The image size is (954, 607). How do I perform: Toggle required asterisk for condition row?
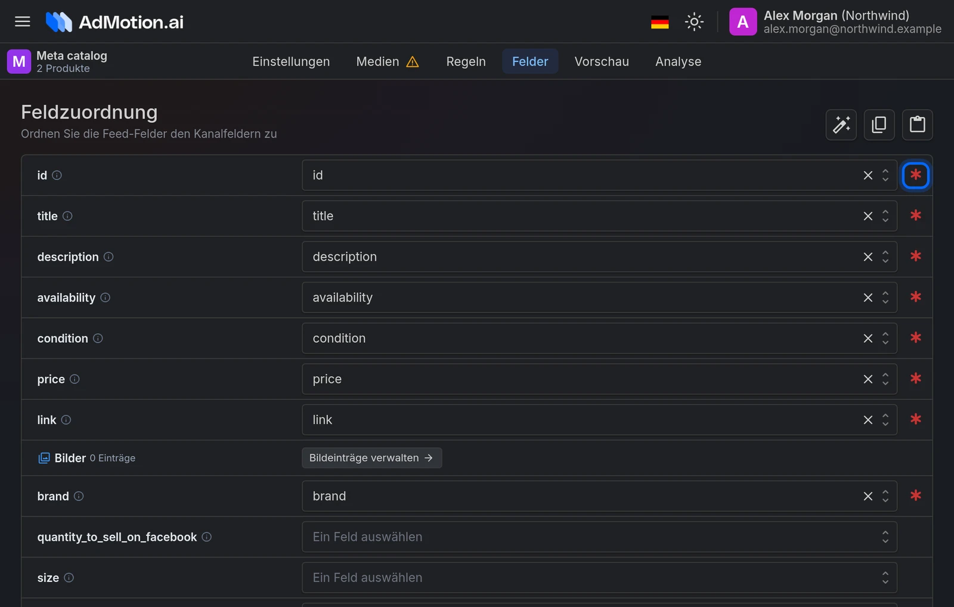[x=916, y=338]
